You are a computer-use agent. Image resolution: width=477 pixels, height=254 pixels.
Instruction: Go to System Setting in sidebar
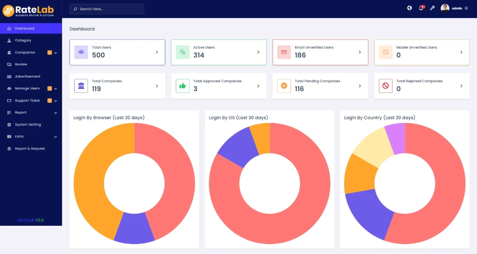coord(28,124)
